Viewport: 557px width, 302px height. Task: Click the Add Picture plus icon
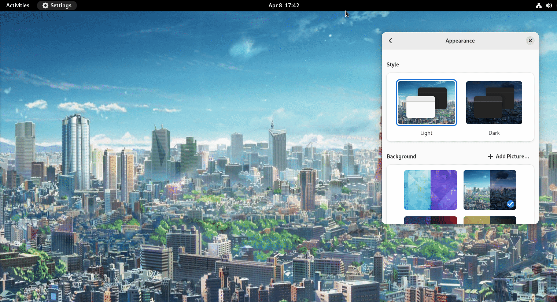pos(490,156)
